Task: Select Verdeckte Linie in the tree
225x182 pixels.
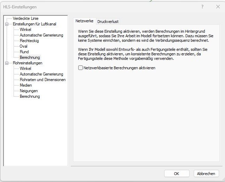Action: tap(26, 18)
